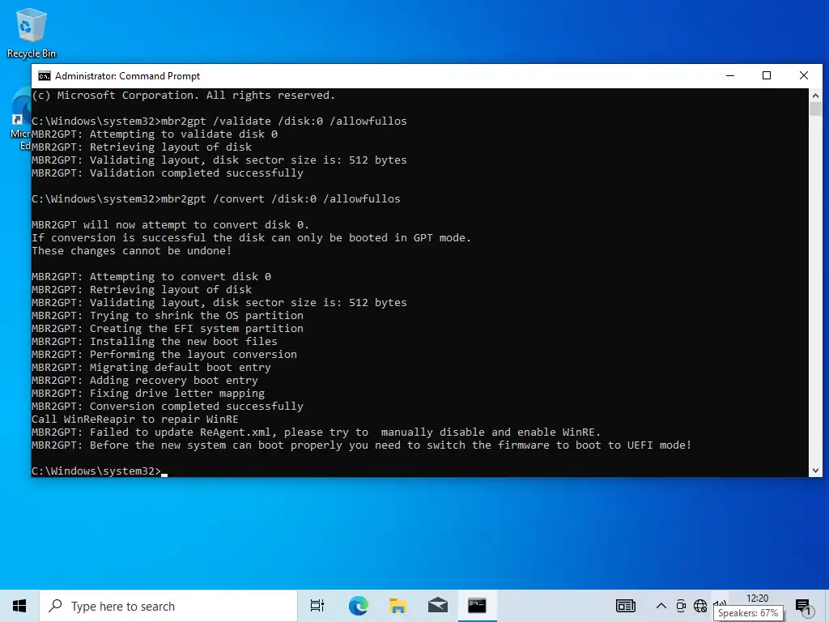Click 'These changes cannot be undone!' warning
Viewport: 829px width, 622px height.
(x=132, y=251)
